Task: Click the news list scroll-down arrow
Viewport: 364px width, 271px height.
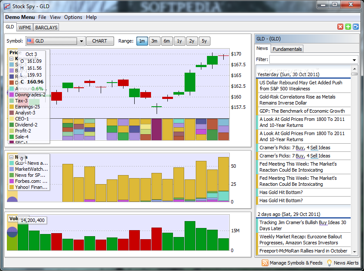Action: 355,252
